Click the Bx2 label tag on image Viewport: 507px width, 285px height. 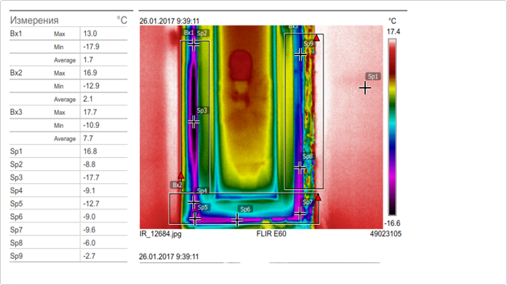(x=177, y=185)
